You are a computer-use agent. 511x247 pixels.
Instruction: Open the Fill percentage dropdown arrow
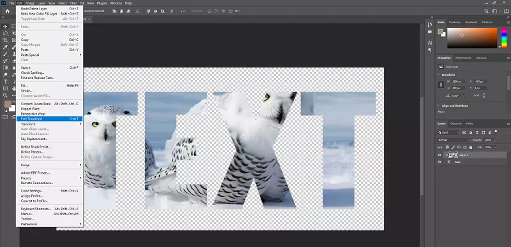tap(494, 147)
